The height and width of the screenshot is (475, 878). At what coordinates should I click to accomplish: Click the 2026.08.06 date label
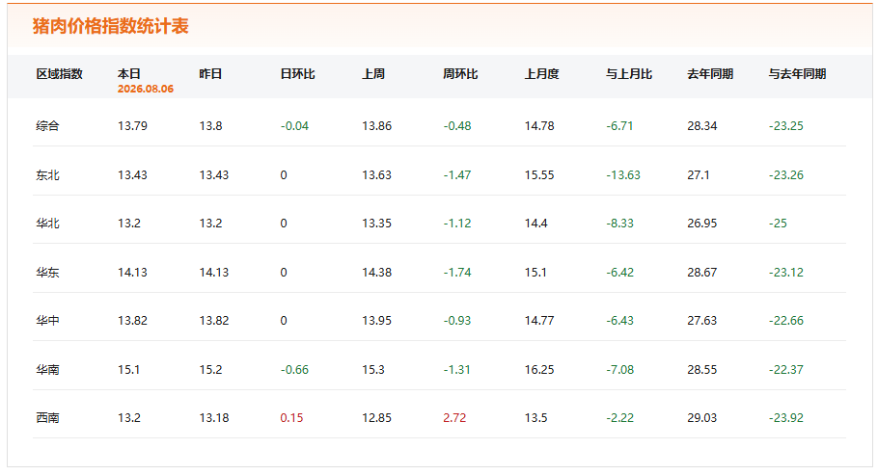(x=146, y=89)
